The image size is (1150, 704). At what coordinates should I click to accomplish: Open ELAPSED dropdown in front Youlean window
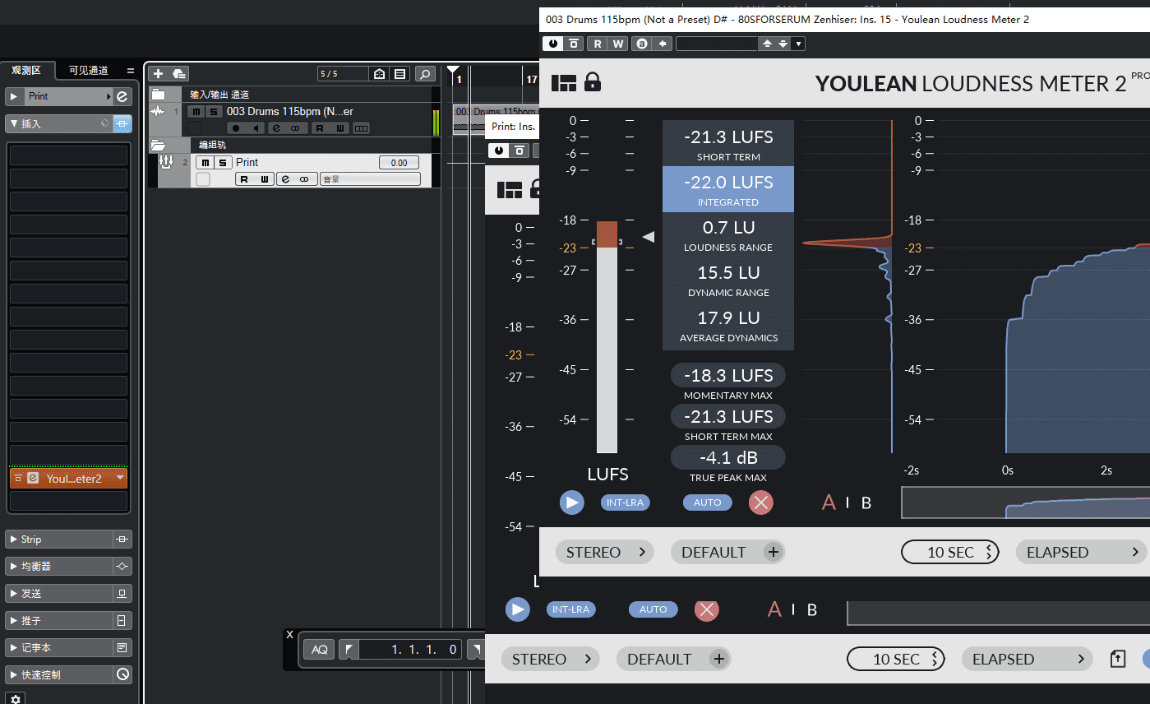pyautogui.click(x=1083, y=552)
